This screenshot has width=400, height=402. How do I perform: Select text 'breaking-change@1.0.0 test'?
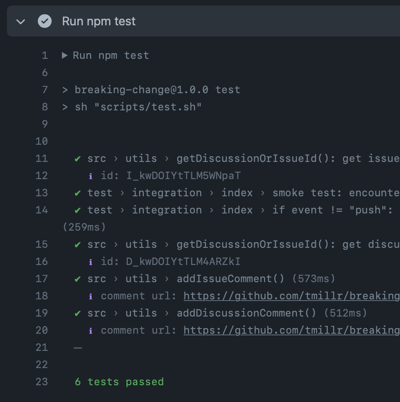pos(157,90)
